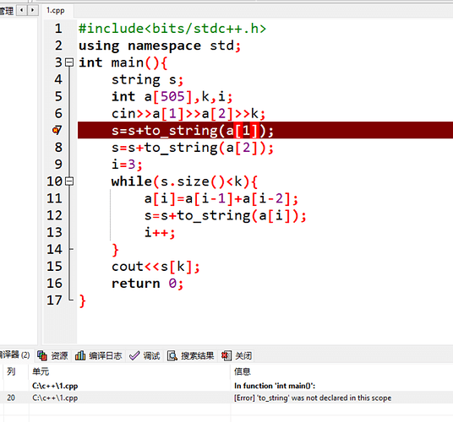This screenshot has width=453, height=422.
Task: Select the 1.cpp file tab
Action: point(56,11)
